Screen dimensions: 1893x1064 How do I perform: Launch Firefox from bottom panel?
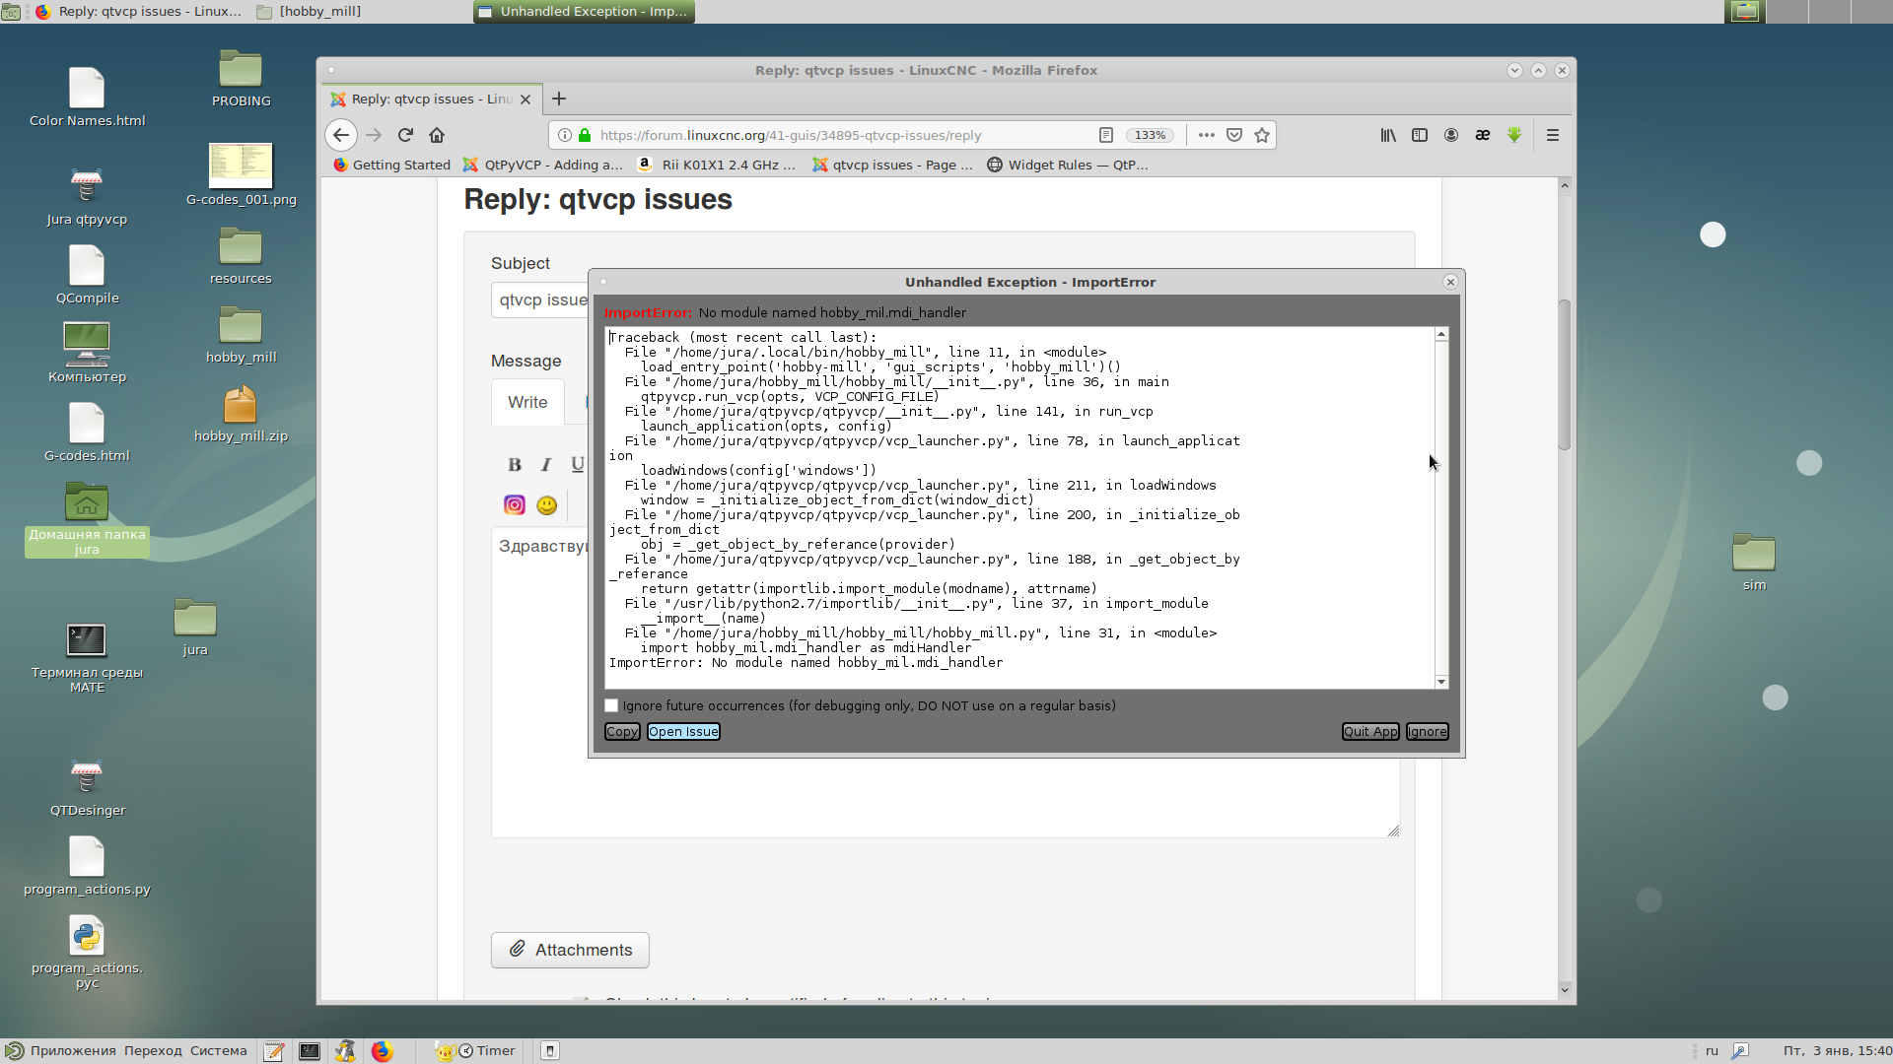tap(382, 1051)
